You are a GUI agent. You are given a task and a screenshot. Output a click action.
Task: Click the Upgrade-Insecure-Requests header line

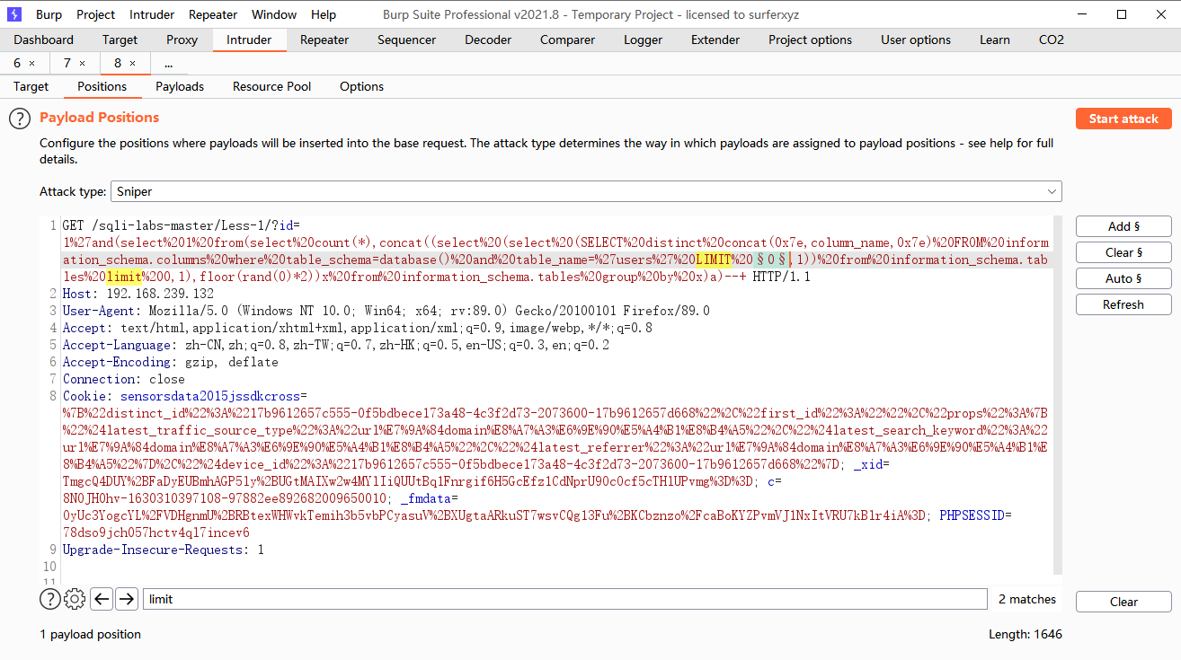pos(163,550)
